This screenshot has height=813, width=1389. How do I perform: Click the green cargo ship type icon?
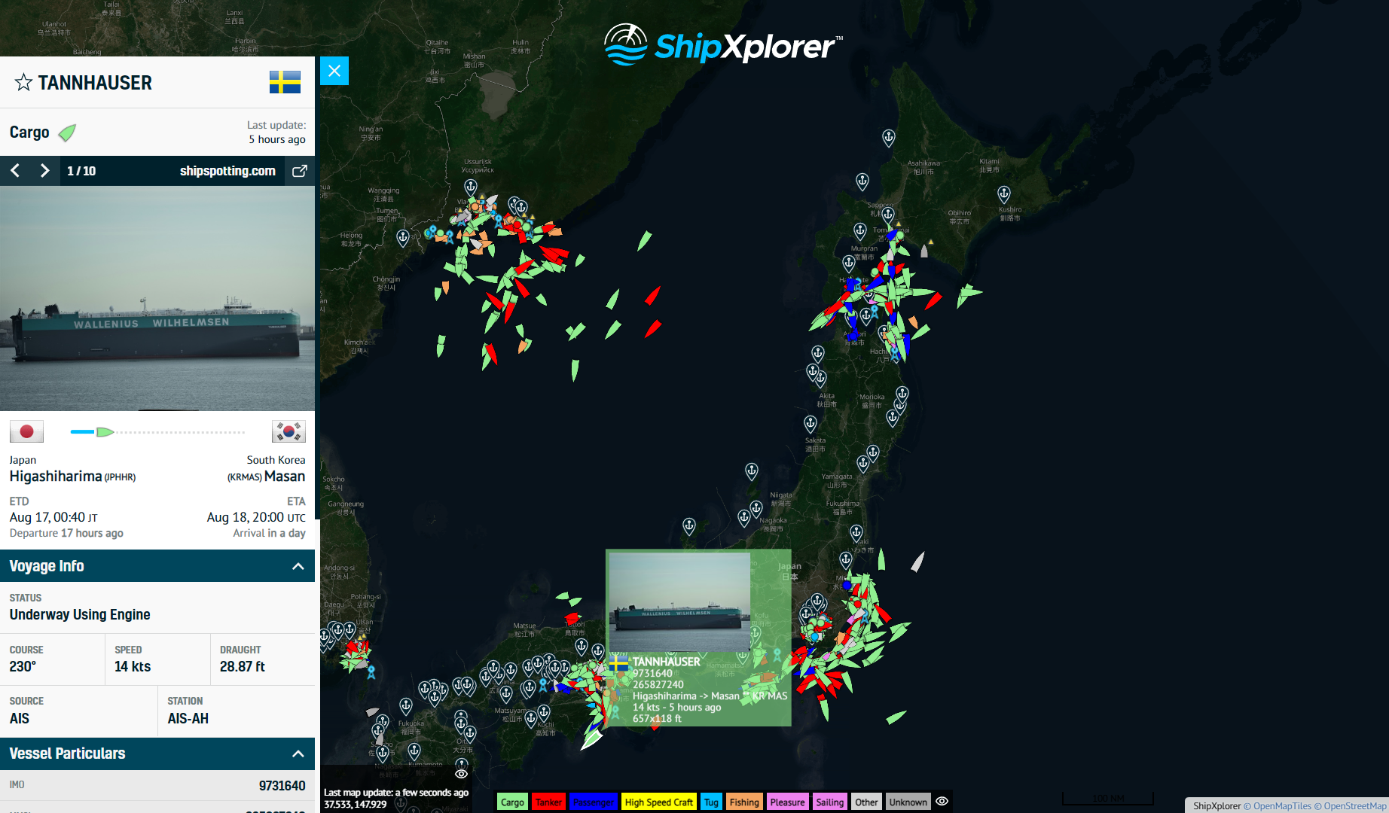[x=67, y=132]
